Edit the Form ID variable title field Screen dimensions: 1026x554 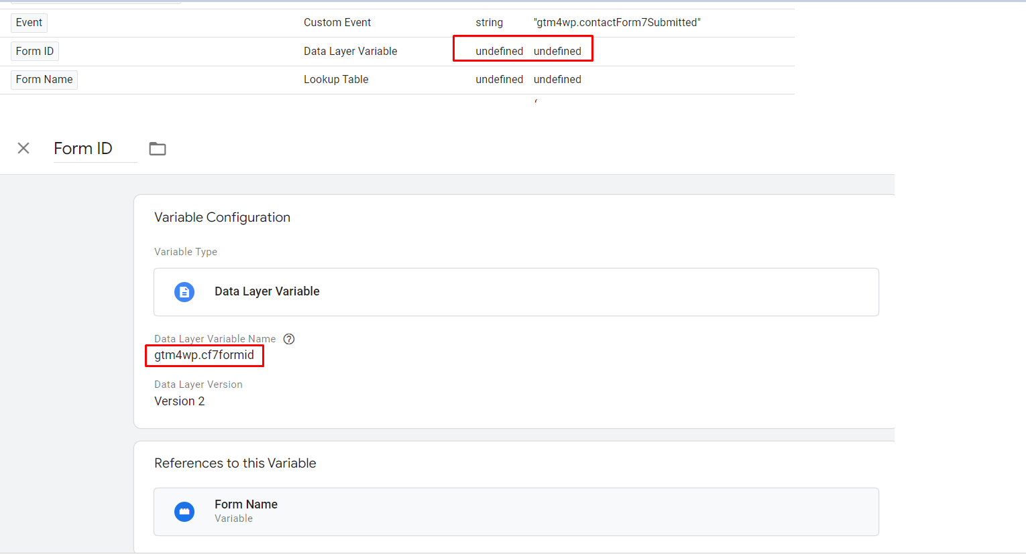(x=95, y=149)
